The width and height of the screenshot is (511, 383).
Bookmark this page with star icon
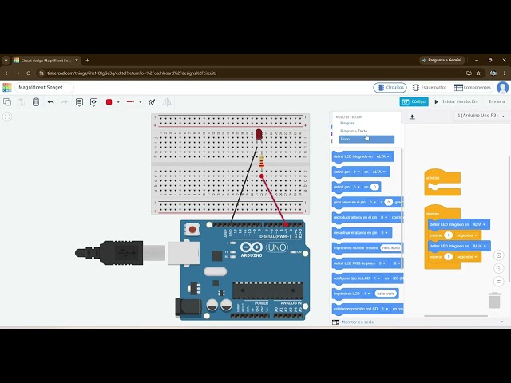pos(478,73)
